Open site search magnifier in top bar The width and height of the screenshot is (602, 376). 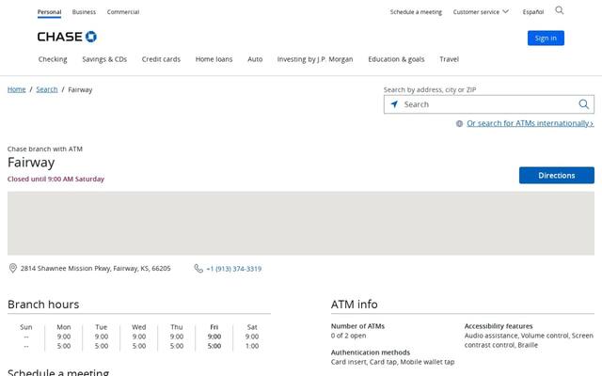tap(560, 10)
